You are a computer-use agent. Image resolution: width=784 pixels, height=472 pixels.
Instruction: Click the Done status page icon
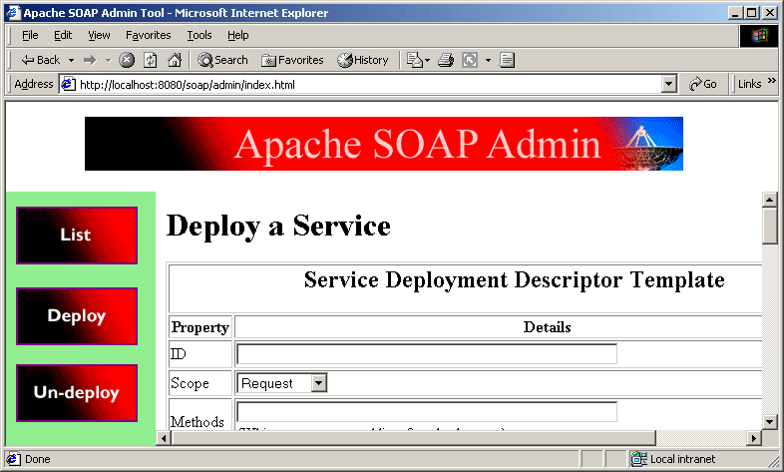click(14, 458)
